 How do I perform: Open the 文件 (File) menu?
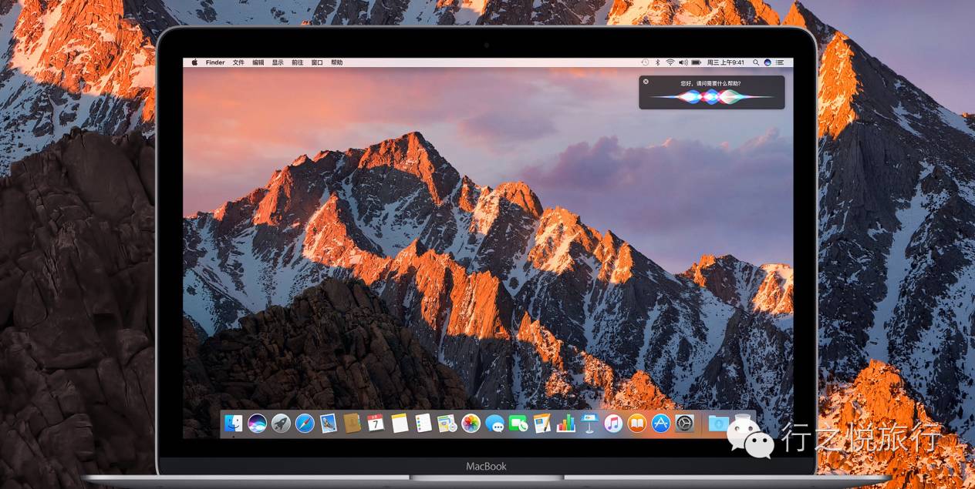pos(238,62)
